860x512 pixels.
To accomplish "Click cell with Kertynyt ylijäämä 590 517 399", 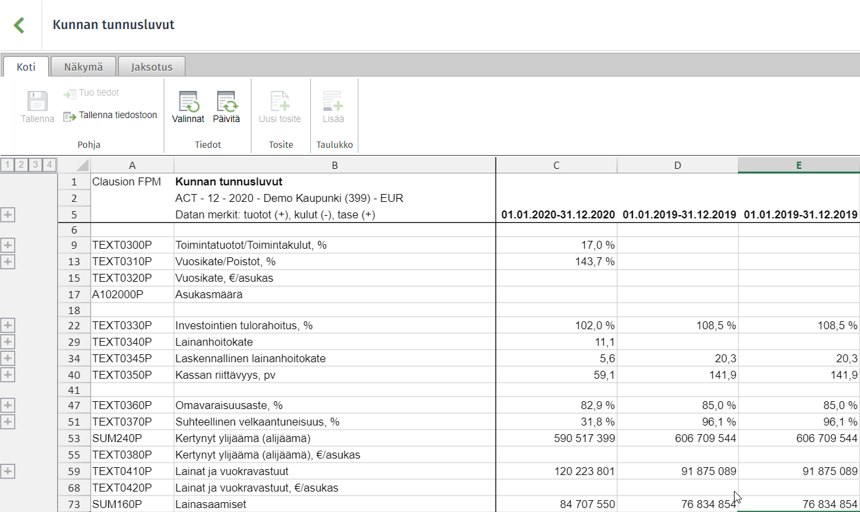I will [556, 438].
